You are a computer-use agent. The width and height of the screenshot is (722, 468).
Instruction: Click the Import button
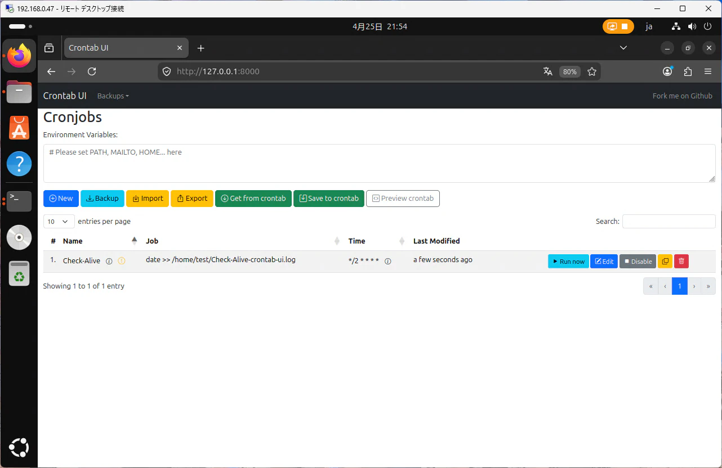(148, 199)
